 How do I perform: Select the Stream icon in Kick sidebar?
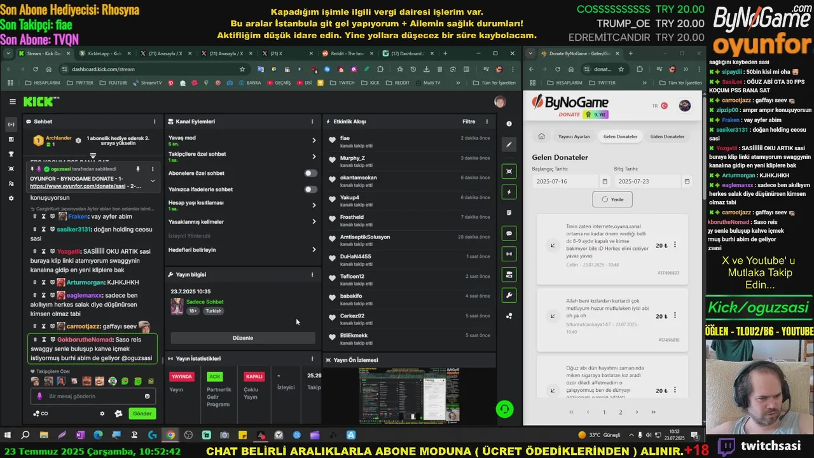11,124
